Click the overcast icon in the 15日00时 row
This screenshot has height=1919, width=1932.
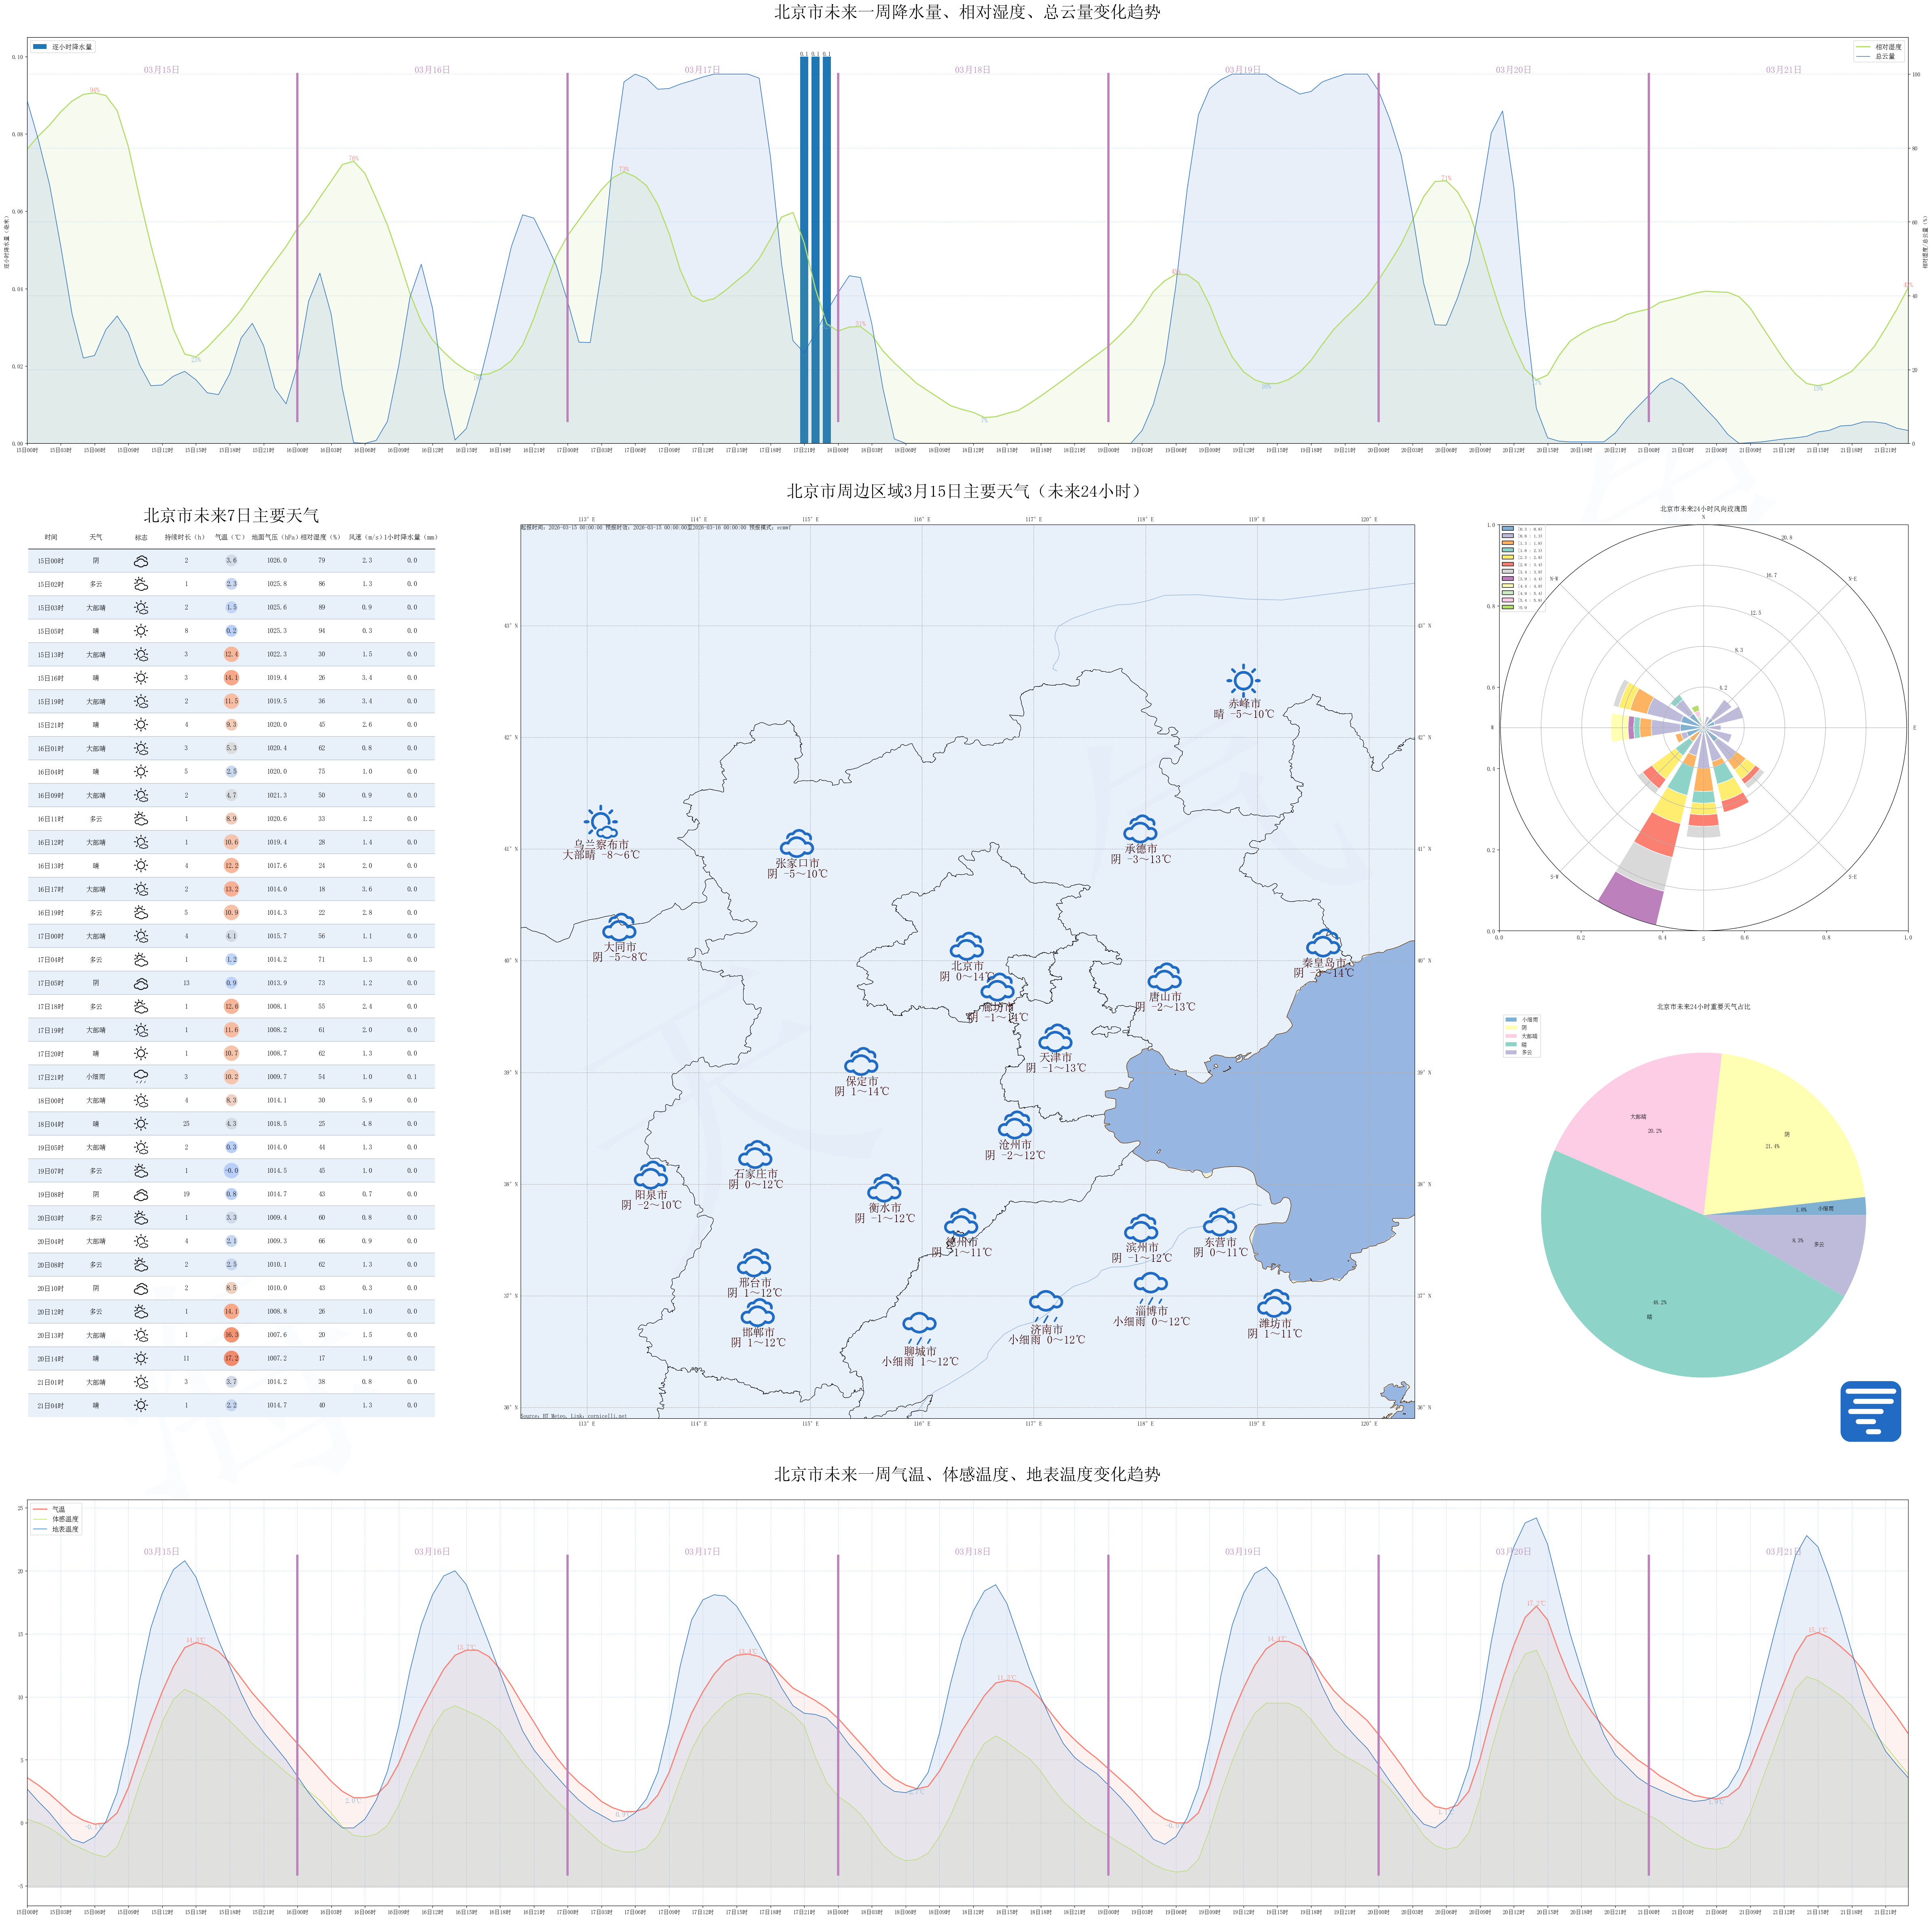(x=141, y=561)
